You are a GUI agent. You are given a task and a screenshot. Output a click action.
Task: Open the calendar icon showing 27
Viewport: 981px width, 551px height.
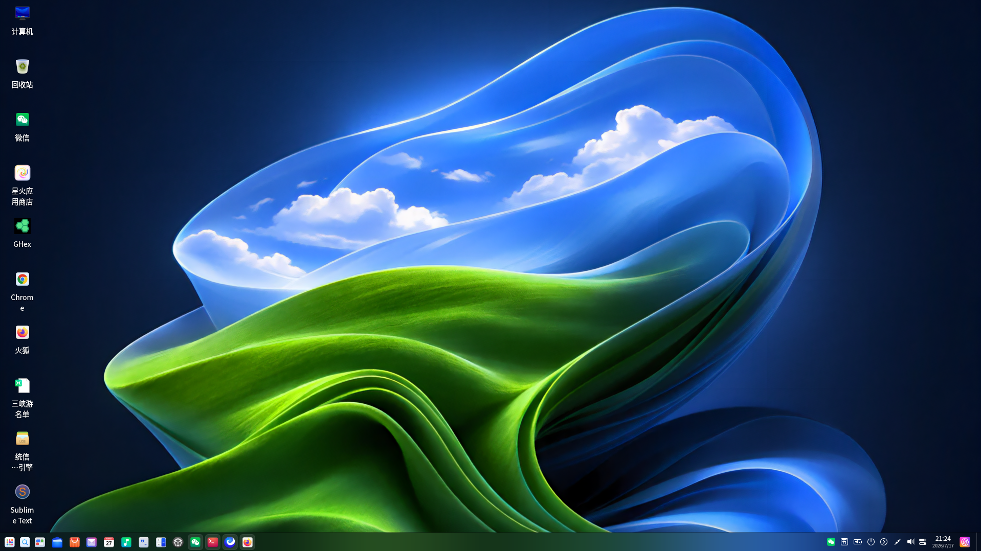pos(109,542)
